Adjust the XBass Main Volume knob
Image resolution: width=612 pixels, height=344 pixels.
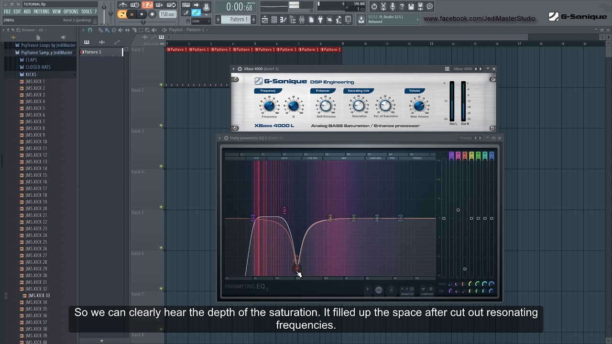point(419,106)
